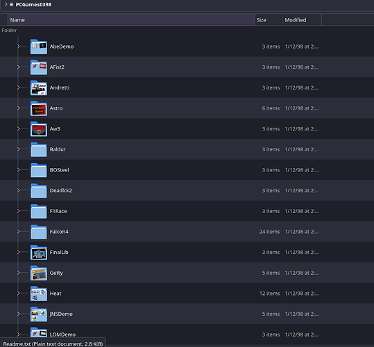Click the 6 items size of Astro
The image size is (374, 347).
271,108
